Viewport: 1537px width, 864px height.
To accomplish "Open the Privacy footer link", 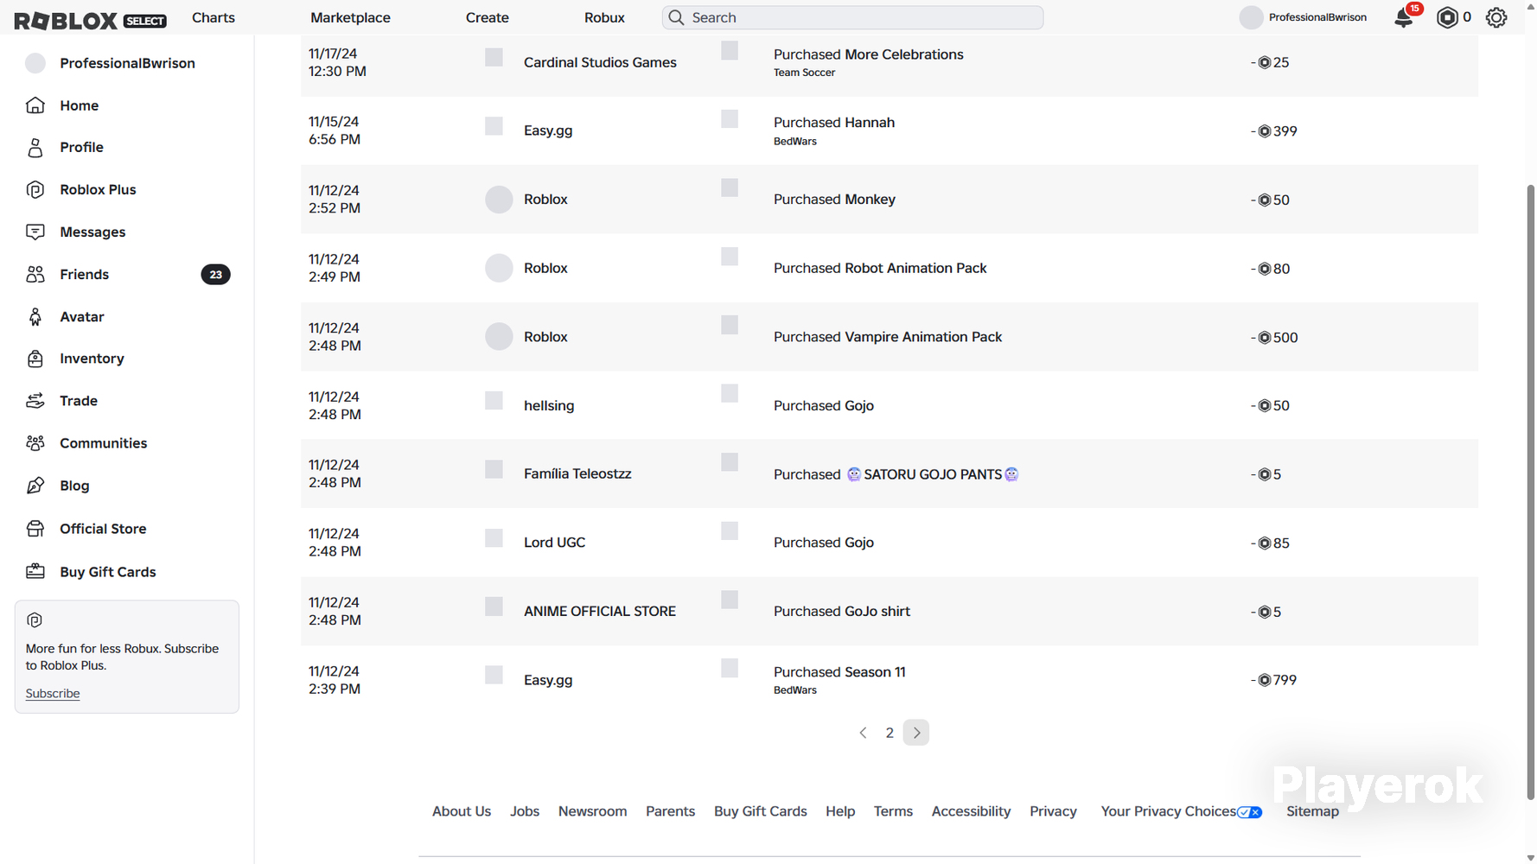I will tap(1053, 811).
